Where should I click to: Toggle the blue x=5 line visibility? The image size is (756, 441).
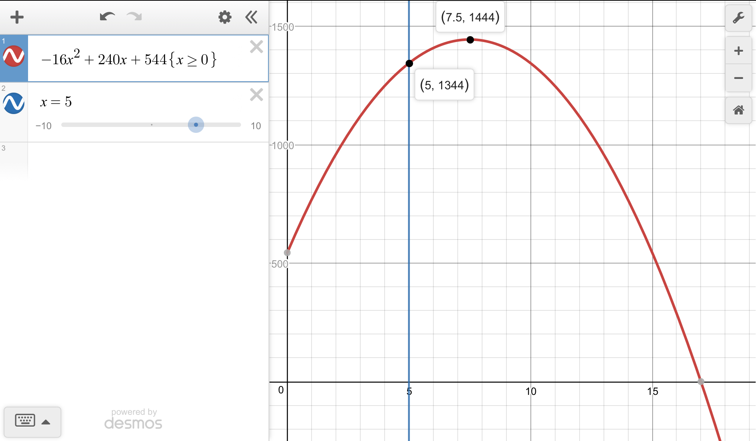pos(14,103)
